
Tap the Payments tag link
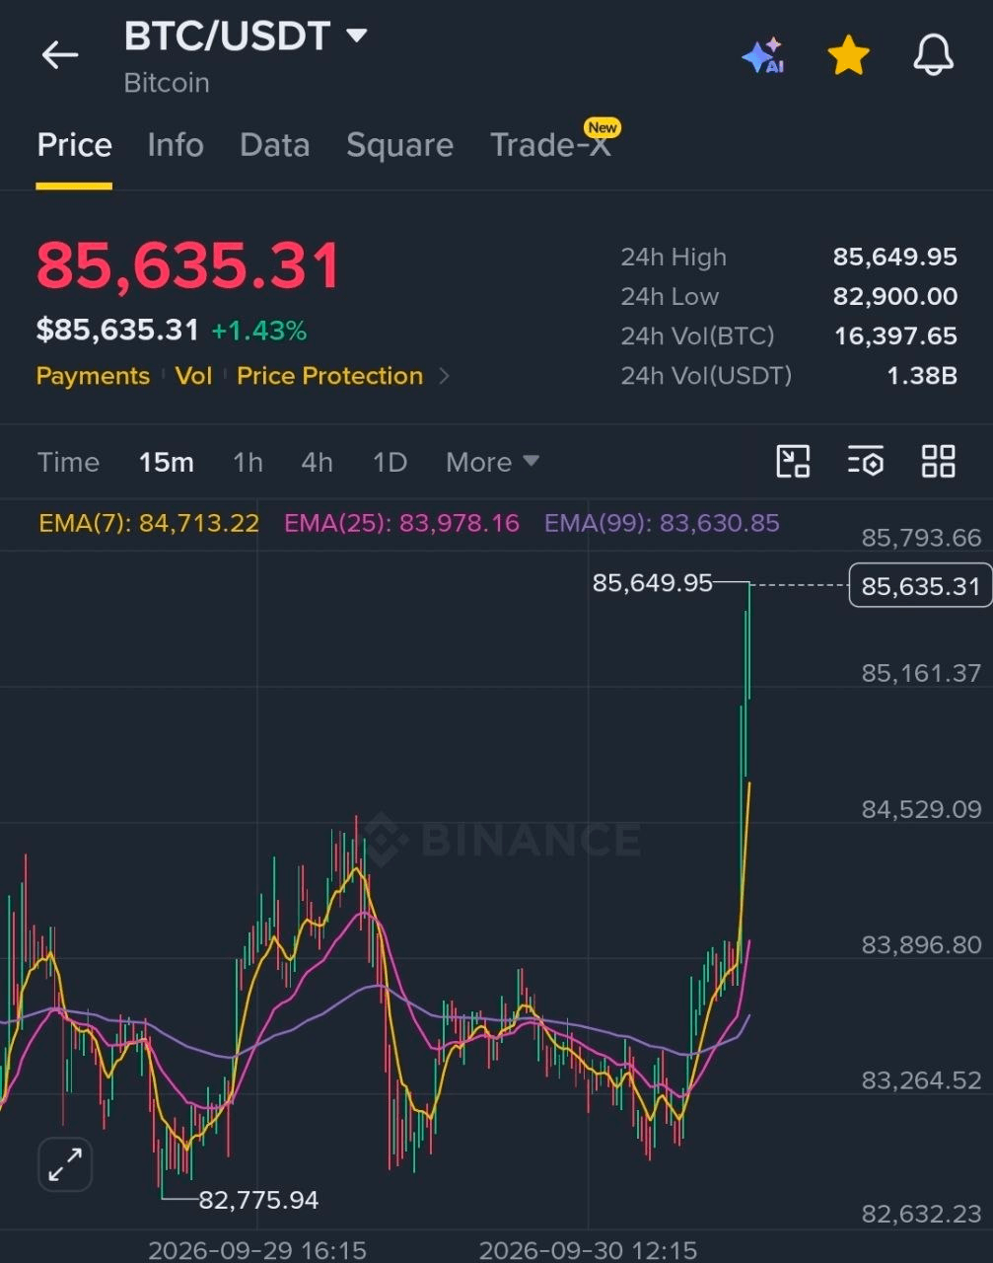click(93, 376)
